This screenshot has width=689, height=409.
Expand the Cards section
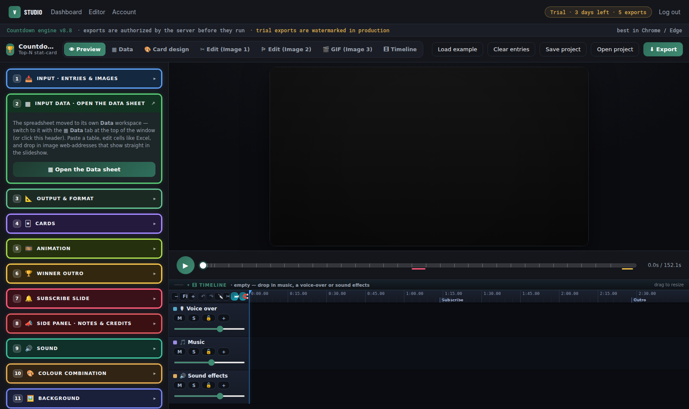84,224
